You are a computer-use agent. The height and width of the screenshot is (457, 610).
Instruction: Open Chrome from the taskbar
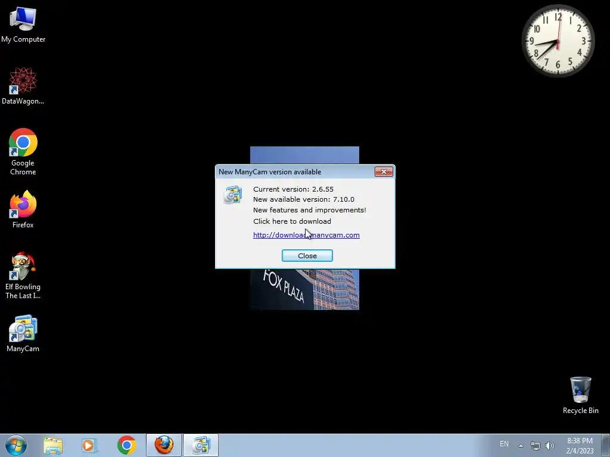(126, 445)
